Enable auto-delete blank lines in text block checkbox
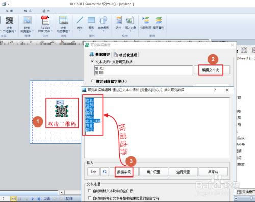 (x=89, y=191)
